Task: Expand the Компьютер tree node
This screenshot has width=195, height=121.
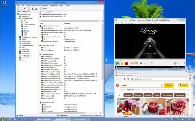Action: 18,16
